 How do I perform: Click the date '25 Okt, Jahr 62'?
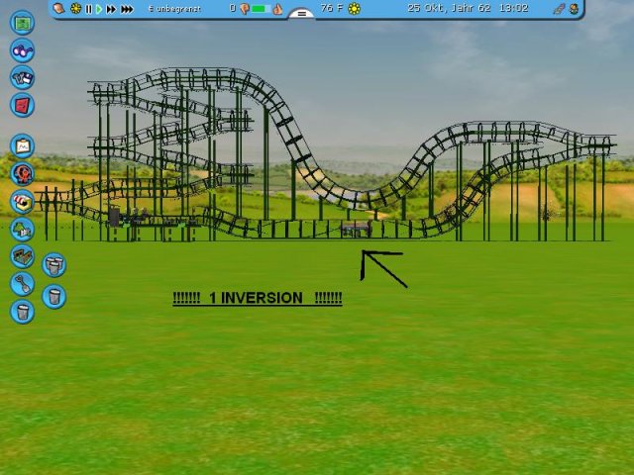coord(449,8)
